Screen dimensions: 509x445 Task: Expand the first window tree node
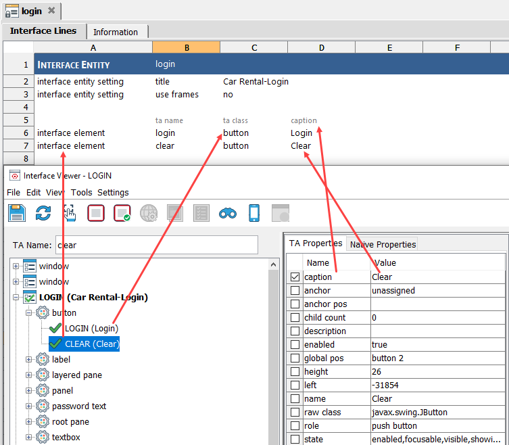coord(16,266)
